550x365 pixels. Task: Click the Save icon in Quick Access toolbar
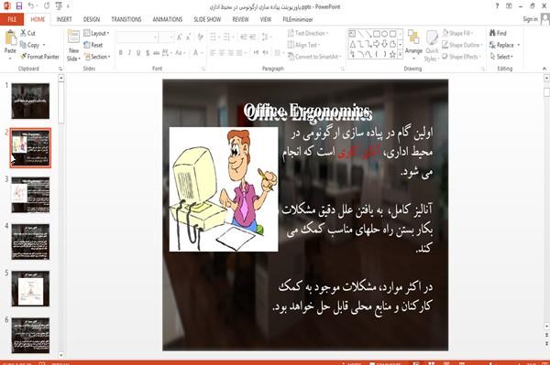tap(19, 6)
